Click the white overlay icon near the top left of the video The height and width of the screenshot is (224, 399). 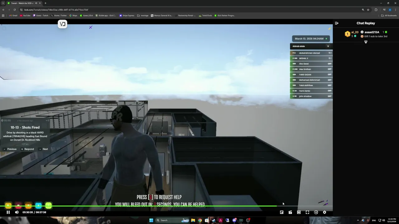click(62, 24)
